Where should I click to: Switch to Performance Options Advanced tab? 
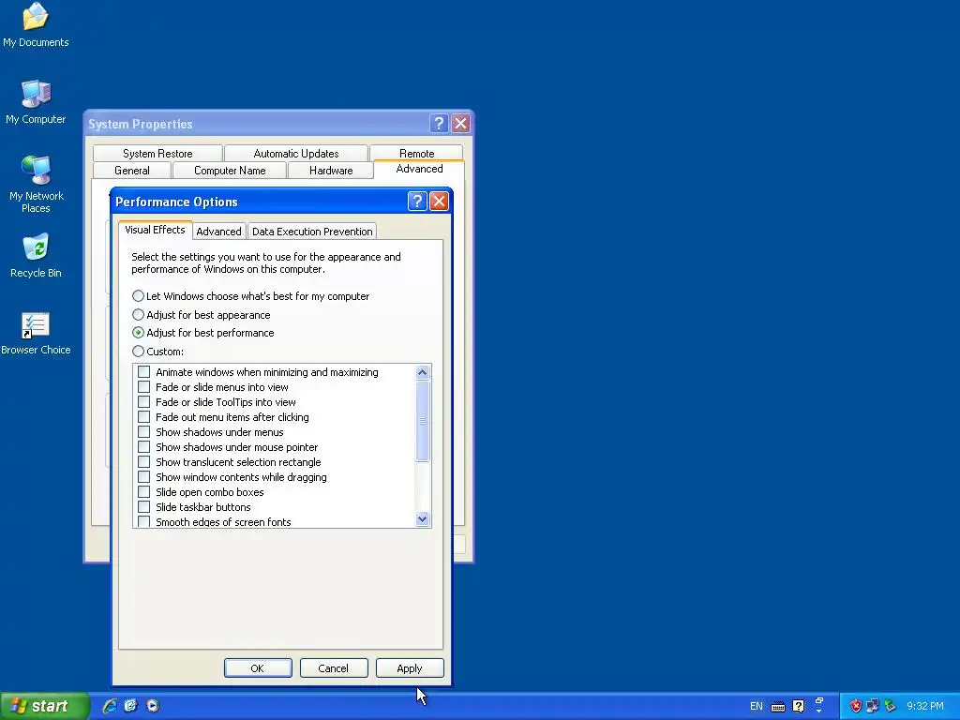point(218,232)
